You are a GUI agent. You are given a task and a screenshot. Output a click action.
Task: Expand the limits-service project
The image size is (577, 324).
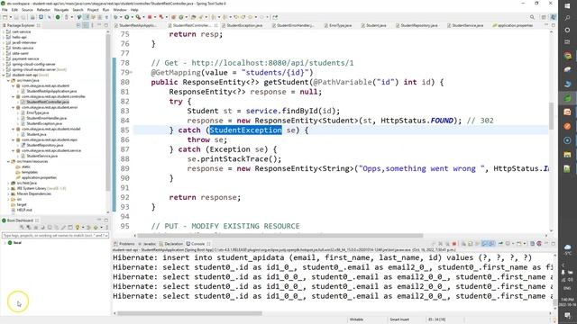tap(4, 48)
